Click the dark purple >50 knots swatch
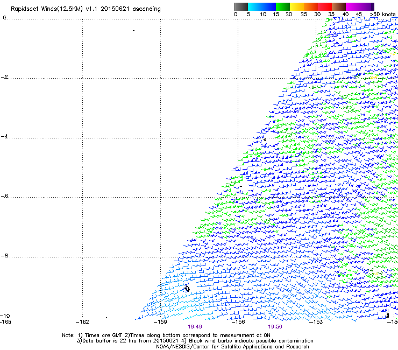Viewport: 398px width, 350px height. [x=373, y=6]
